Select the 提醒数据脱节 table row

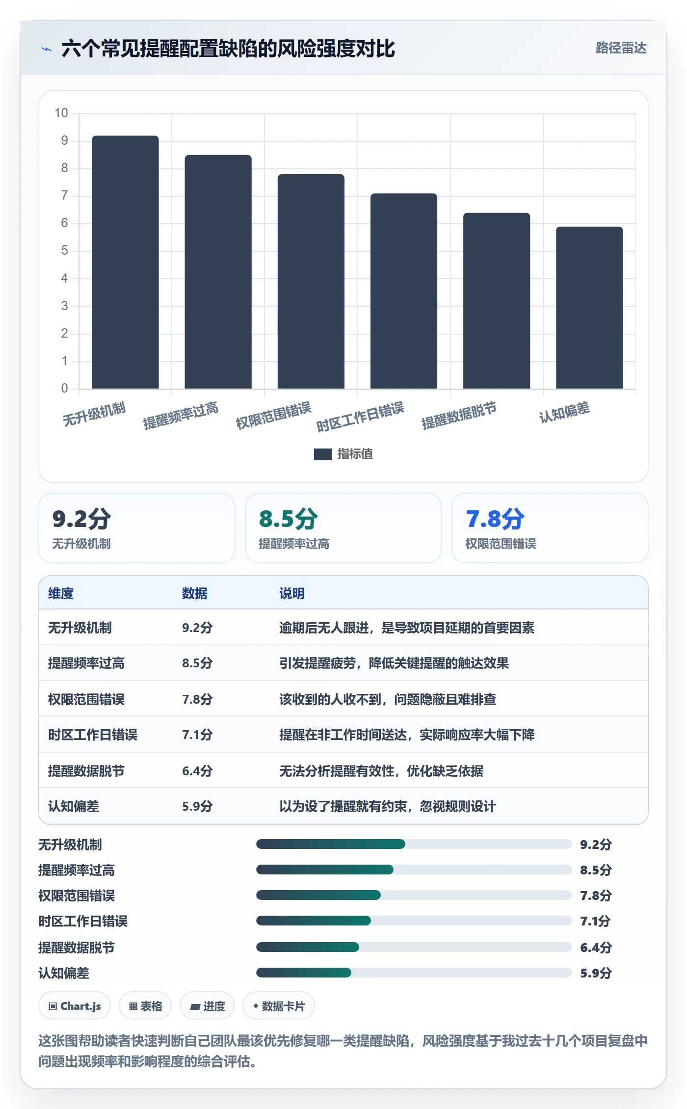point(343,770)
